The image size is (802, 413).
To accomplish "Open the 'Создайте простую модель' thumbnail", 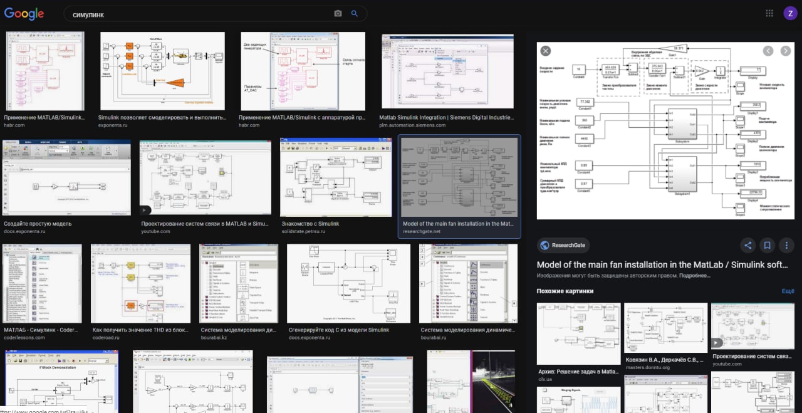I will 66,179.
